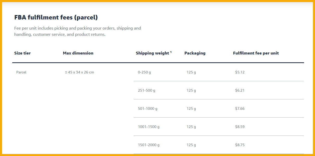The width and height of the screenshot is (315, 156).
Task: Click the 0-250 g weight row
Action: pyautogui.click(x=144, y=72)
